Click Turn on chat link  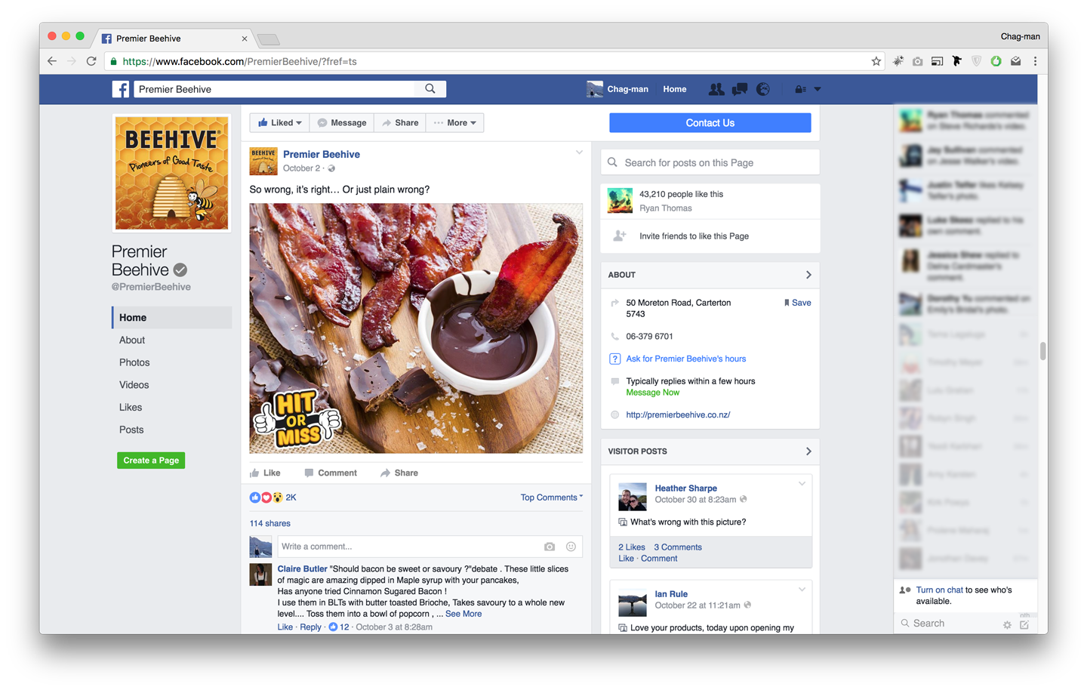(x=939, y=590)
